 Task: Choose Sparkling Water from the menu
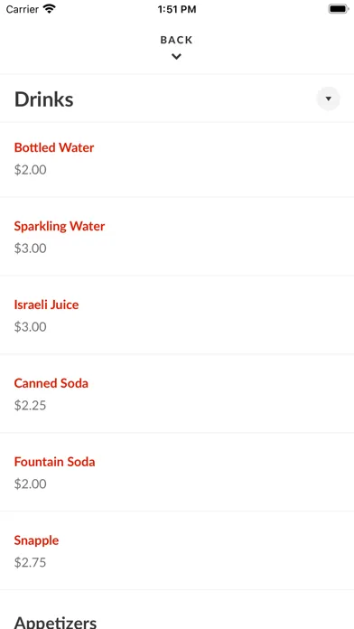(60, 226)
